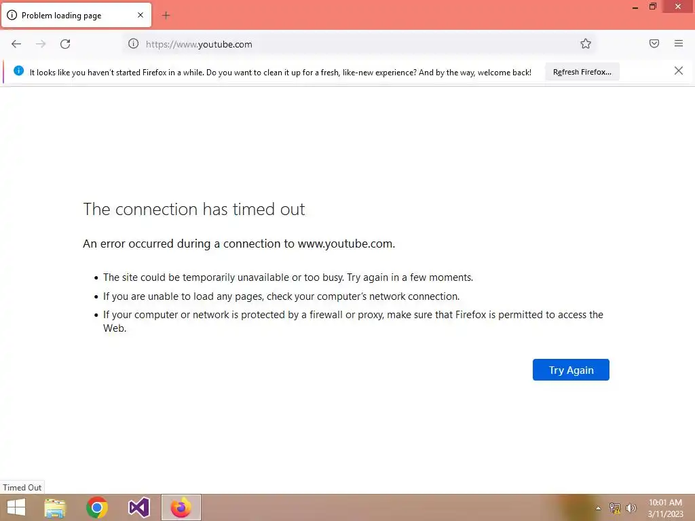695x521 pixels.
Task: Select the Problem loading page tab
Action: [x=76, y=15]
